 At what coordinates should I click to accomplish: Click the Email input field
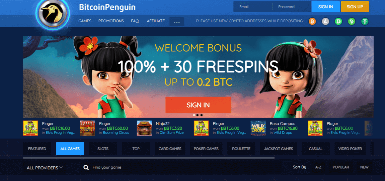[x=253, y=7]
